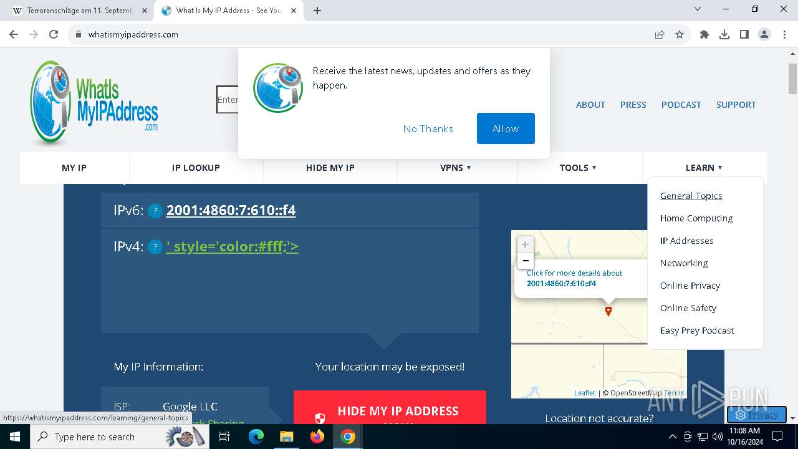Image resolution: width=798 pixels, height=449 pixels.
Task: Choose Home Computing from Learn menu
Action: pyautogui.click(x=696, y=218)
